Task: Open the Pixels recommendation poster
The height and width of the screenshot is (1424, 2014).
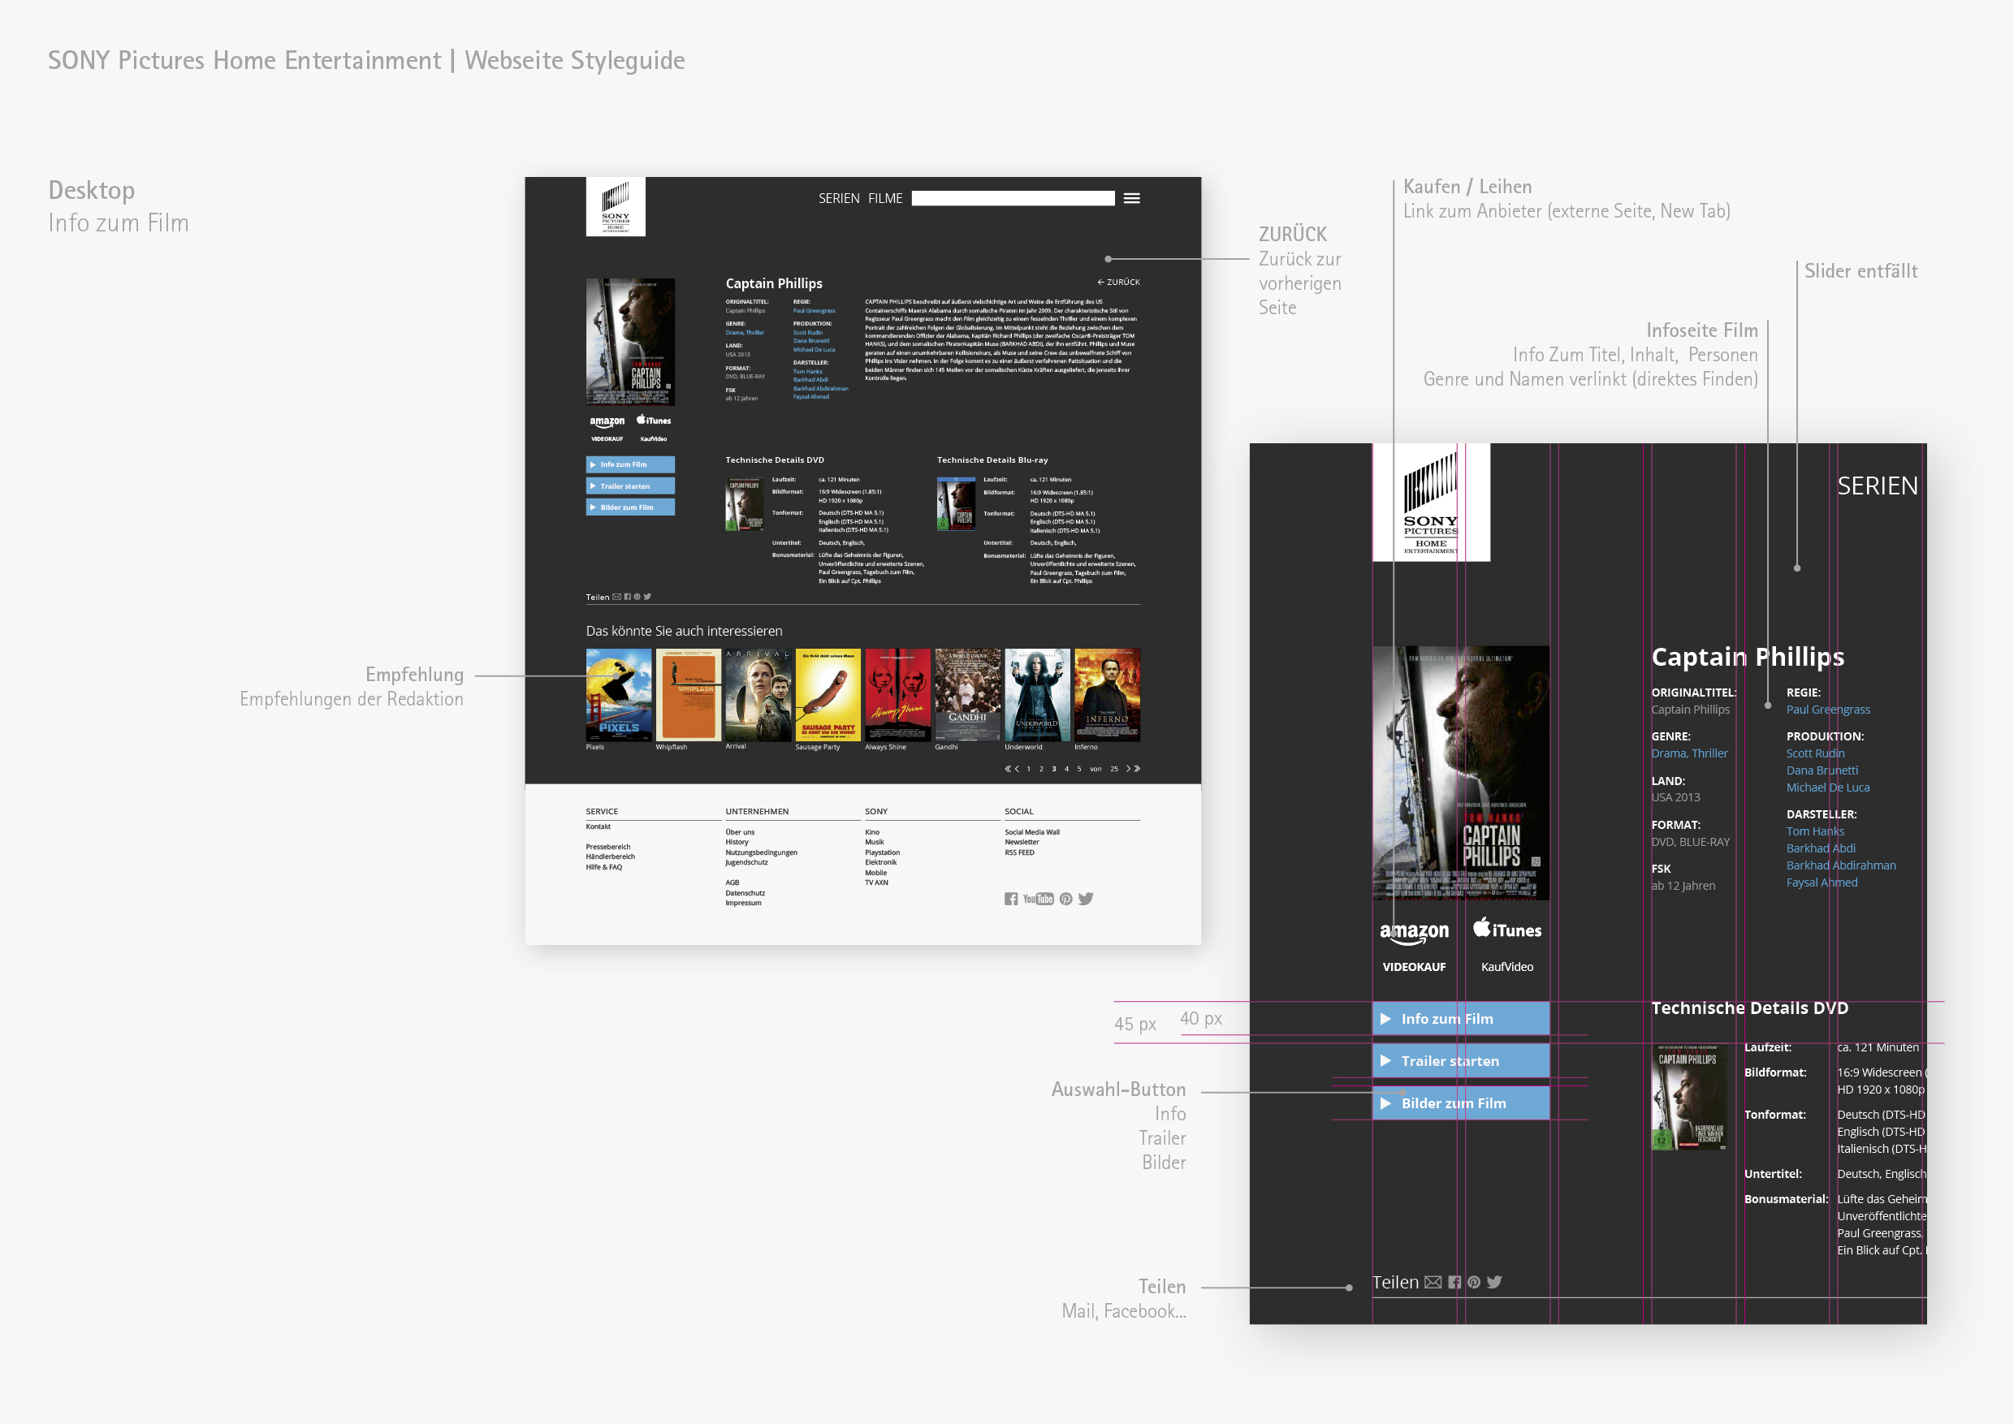Action: pos(618,695)
